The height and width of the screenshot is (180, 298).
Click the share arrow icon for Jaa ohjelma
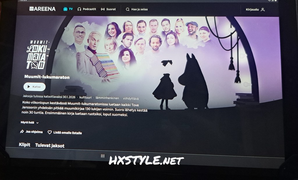tap(22, 132)
